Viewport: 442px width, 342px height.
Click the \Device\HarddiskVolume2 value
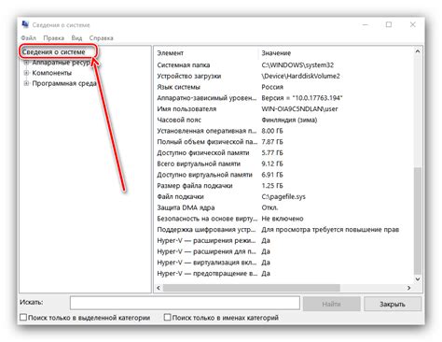[x=300, y=76]
